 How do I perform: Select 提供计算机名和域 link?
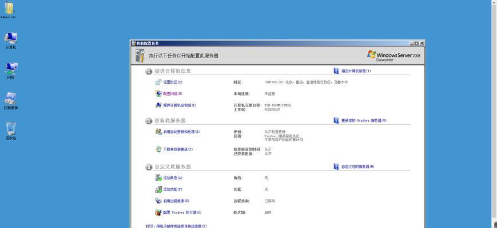(179, 105)
